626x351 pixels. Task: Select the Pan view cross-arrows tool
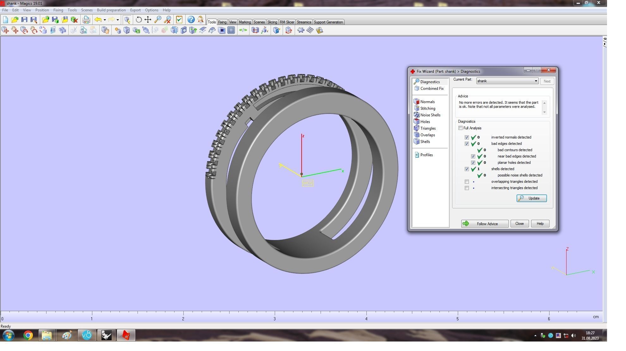(x=148, y=20)
